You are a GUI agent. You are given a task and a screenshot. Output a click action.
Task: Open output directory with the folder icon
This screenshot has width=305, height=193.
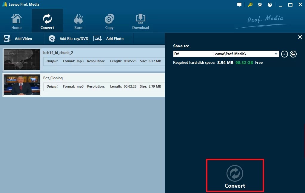293,54
